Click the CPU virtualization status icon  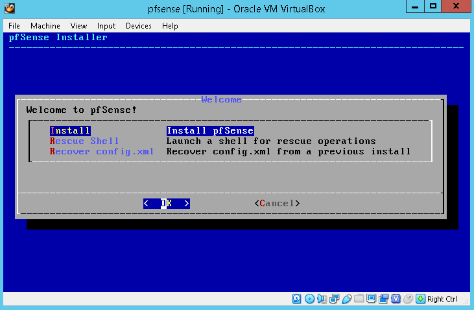396,299
